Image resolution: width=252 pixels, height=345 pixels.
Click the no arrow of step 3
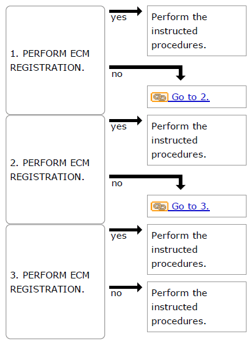pos(126,287)
